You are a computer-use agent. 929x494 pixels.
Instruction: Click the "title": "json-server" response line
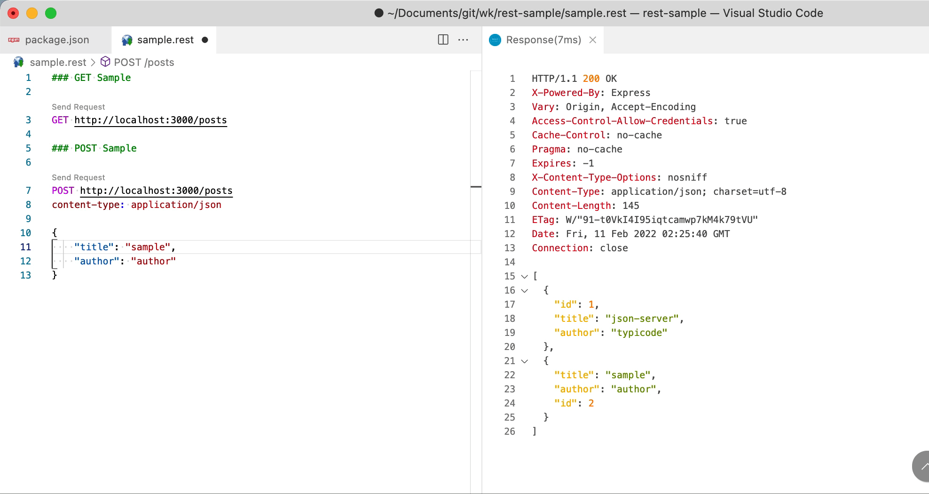[x=619, y=319]
